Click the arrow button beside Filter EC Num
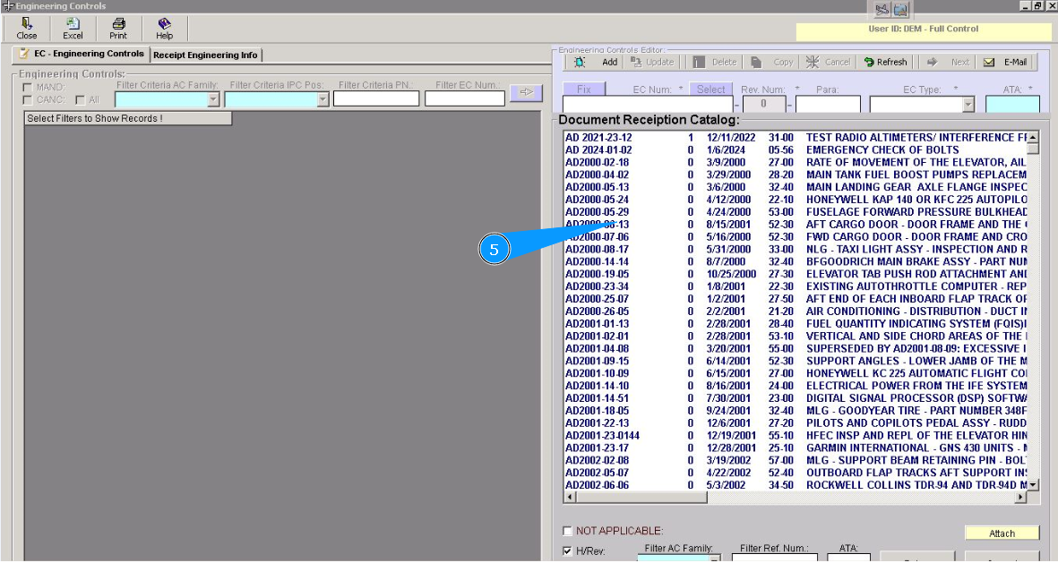Viewport: 1058px width, 563px height. 526,92
